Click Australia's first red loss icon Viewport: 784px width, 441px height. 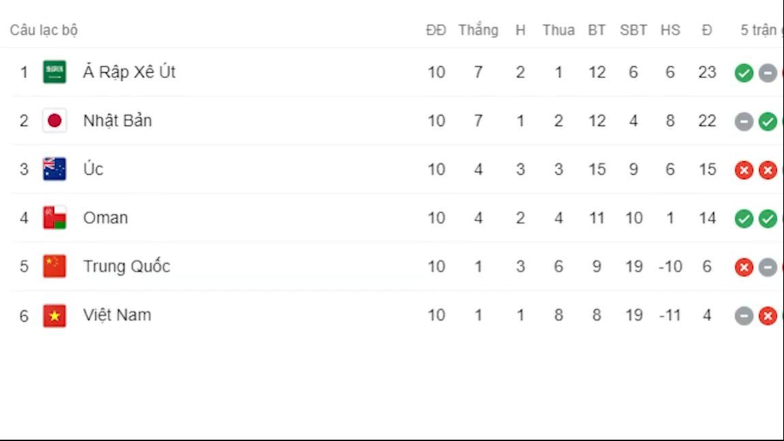point(744,170)
